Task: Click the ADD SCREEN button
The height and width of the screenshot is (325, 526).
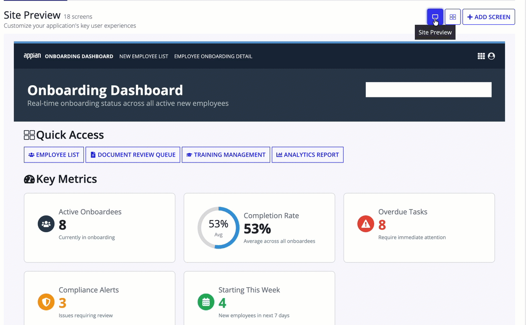Action: pos(489,17)
